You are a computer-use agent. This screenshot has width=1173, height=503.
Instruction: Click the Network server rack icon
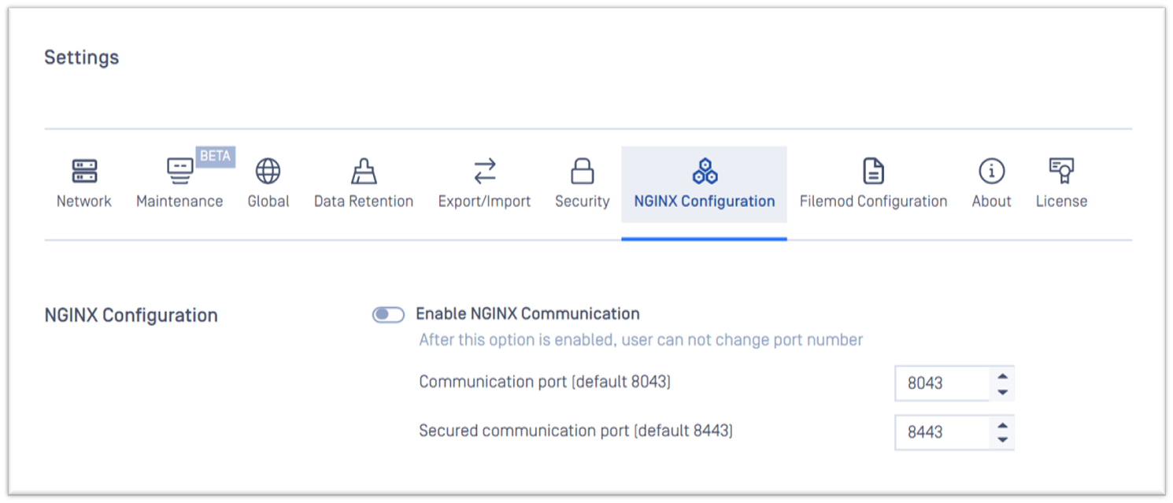[84, 171]
